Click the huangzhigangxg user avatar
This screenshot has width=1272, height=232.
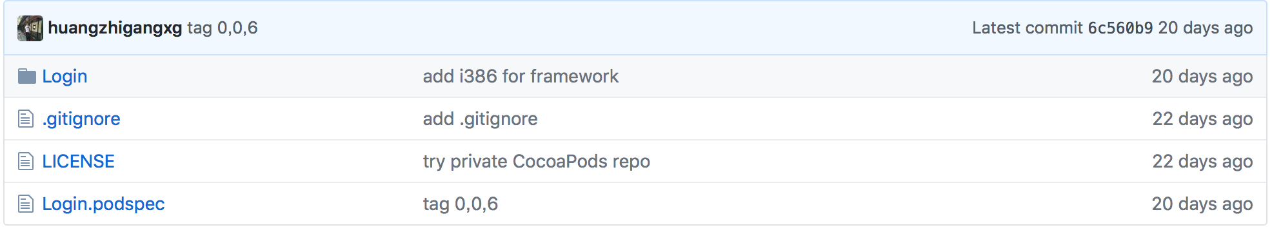pyautogui.click(x=30, y=28)
